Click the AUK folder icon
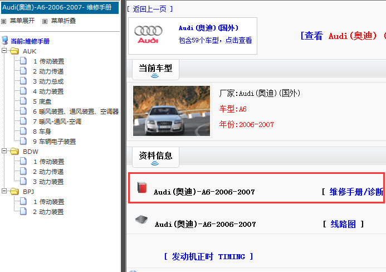The height and width of the screenshot is (272, 386). point(14,51)
